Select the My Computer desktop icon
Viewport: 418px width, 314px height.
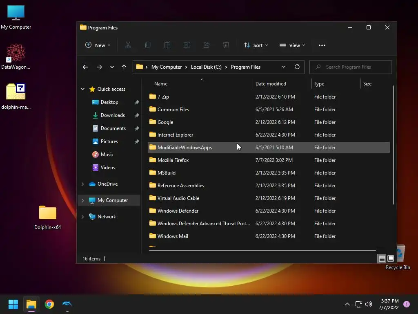pyautogui.click(x=16, y=16)
